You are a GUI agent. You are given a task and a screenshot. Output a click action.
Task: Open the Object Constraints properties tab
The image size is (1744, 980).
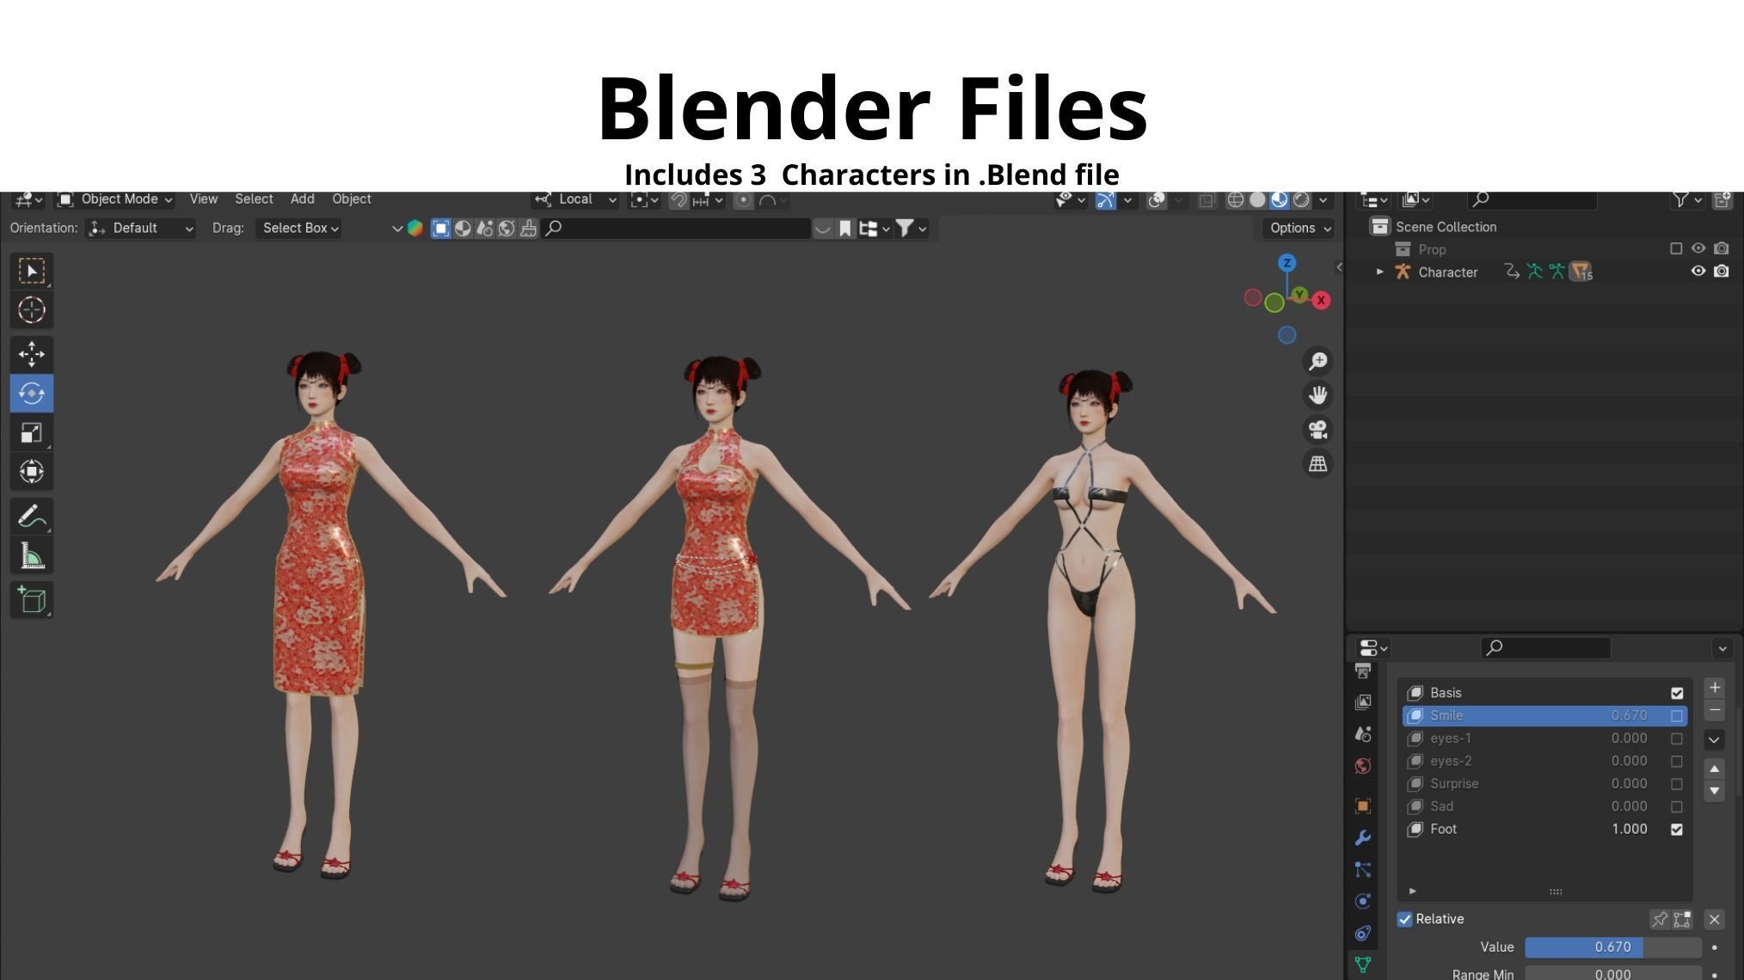tap(1363, 934)
